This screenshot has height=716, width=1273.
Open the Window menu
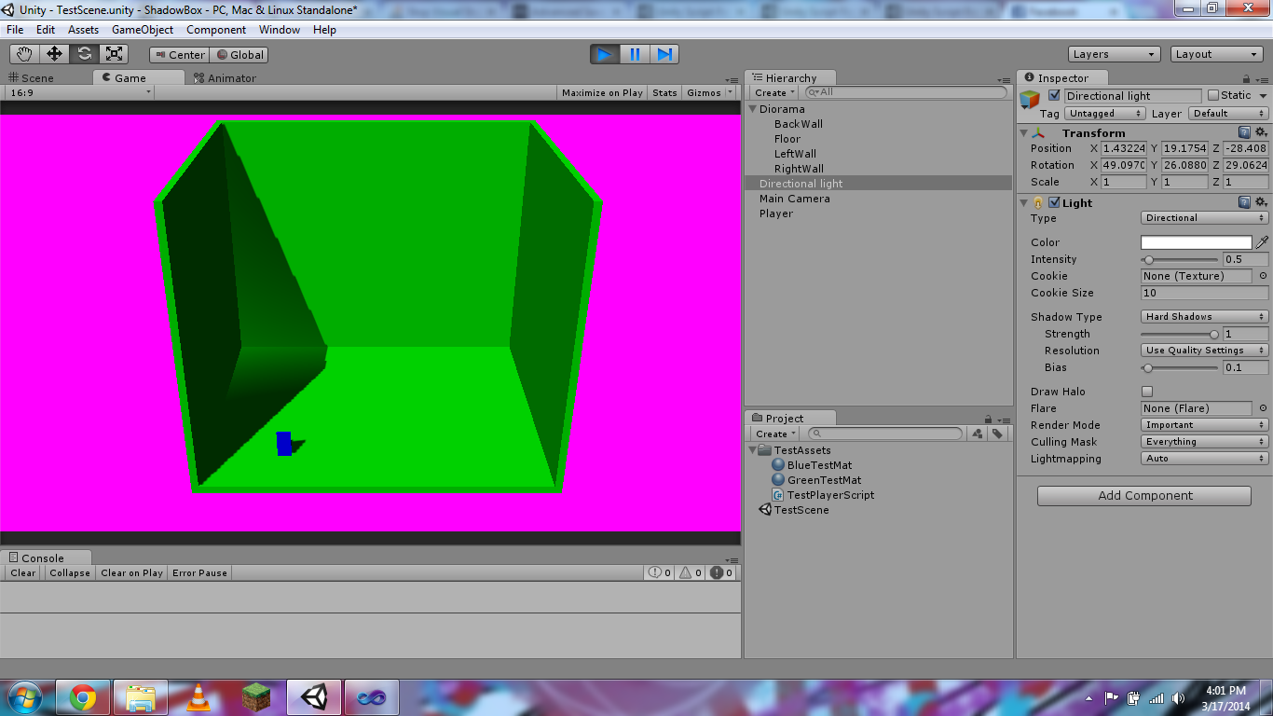coord(280,30)
